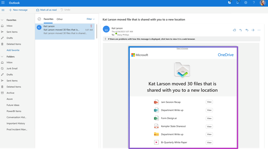This screenshot has width=268, height=149.
Task: Click View button for Jam Session Recap
Action: point(209,102)
